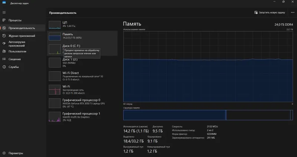Click the 2 из 2 slots used value
The width and height of the screenshot is (297, 157).
point(210,130)
